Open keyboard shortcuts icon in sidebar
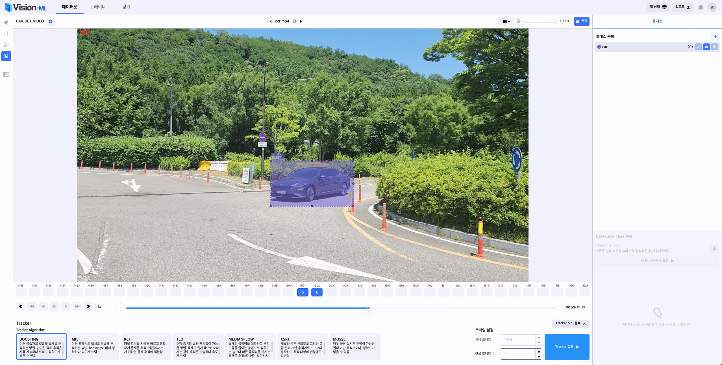 coord(6,74)
